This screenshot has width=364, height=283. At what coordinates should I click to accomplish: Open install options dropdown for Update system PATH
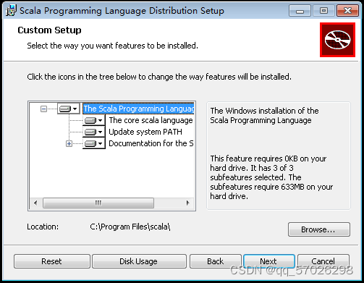[x=94, y=132]
